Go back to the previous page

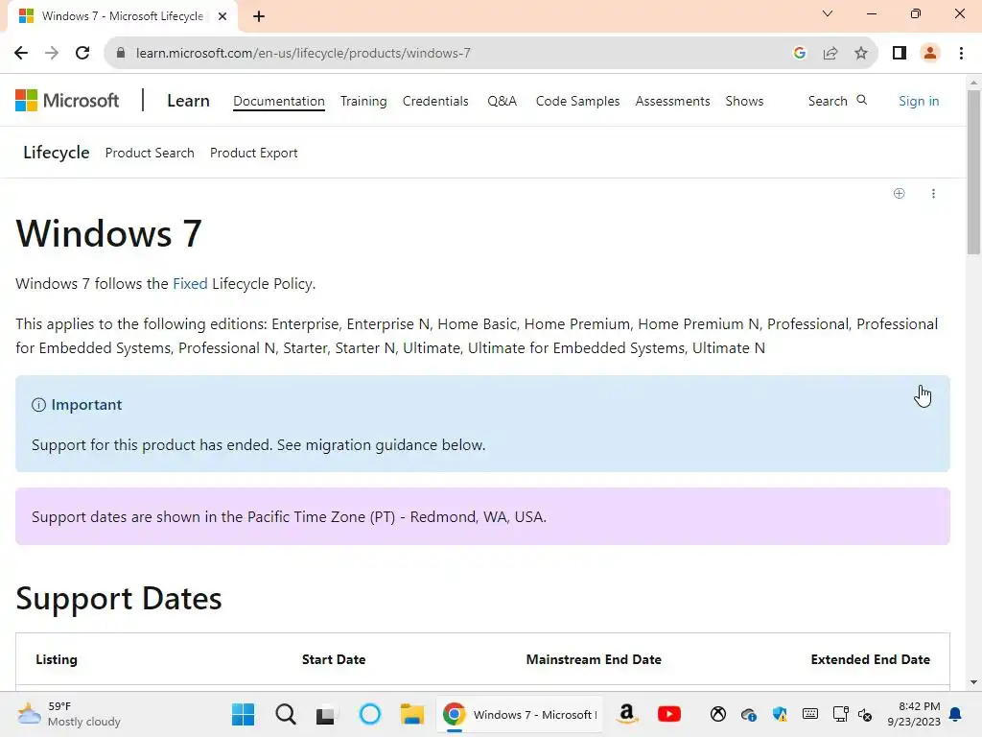[x=21, y=54]
